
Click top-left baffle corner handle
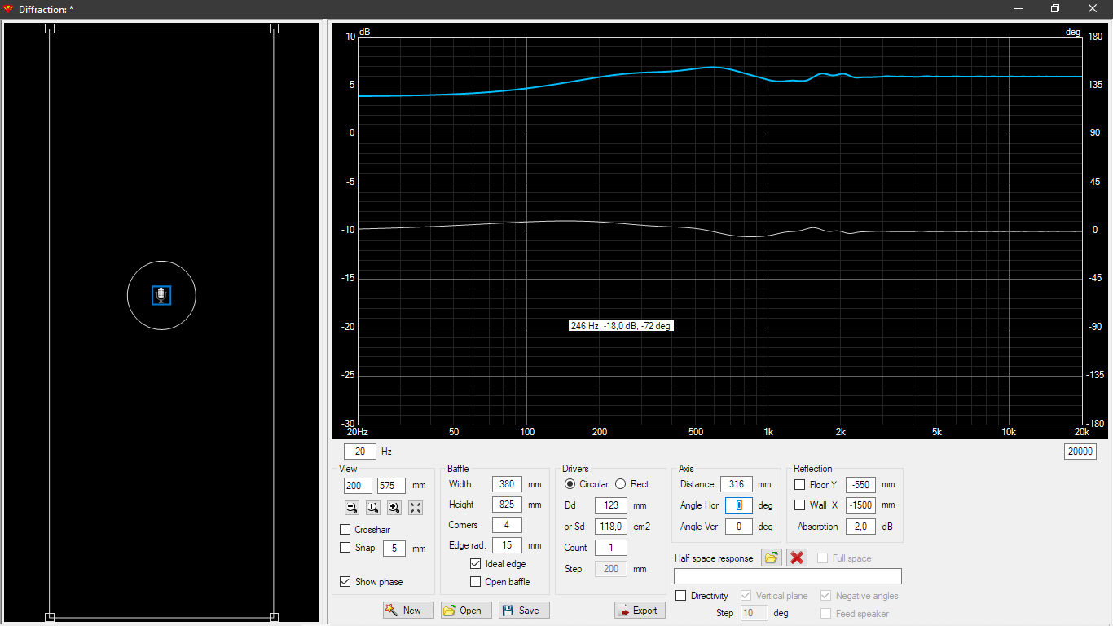[50, 29]
